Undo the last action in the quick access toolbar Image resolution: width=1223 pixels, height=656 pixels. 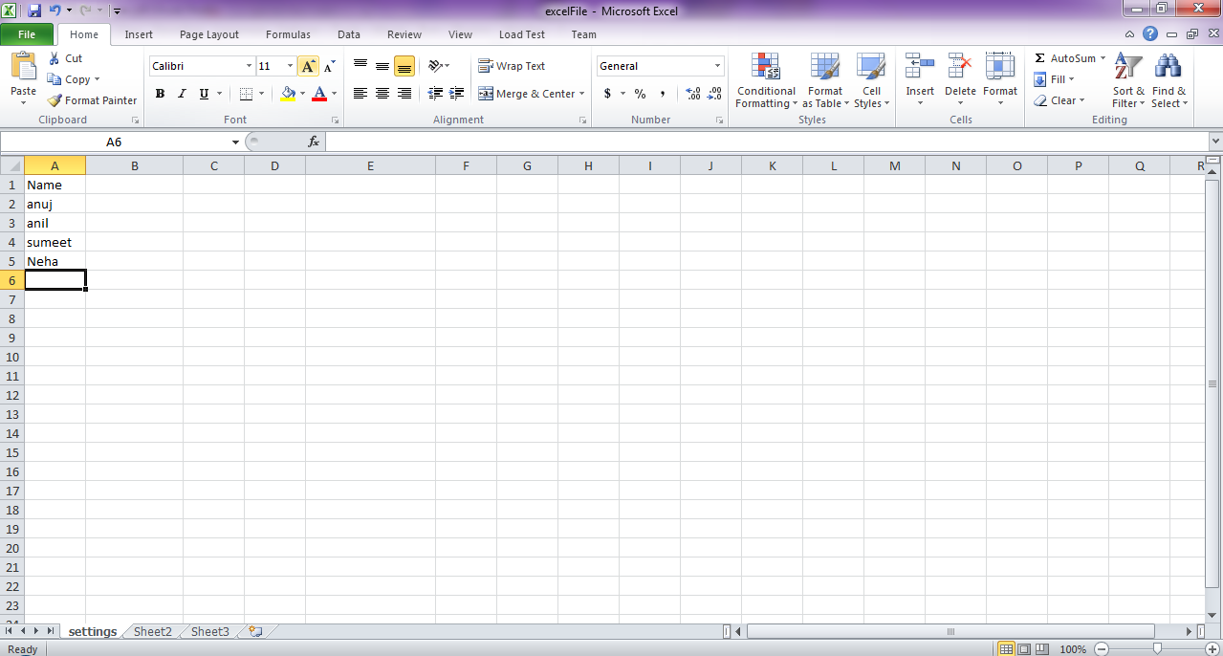coord(55,11)
